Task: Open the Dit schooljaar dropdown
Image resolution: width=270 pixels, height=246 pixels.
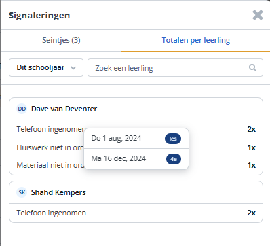Action: (46, 67)
